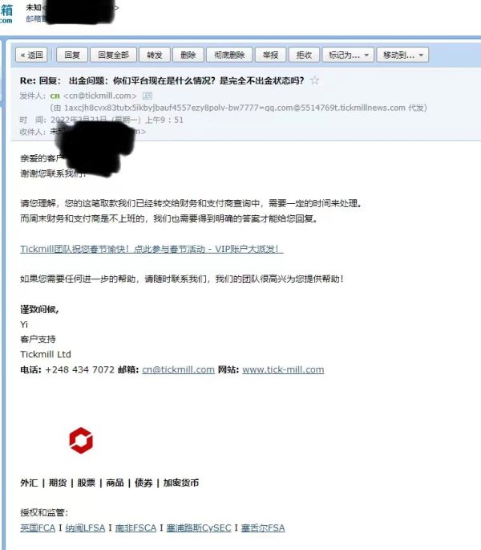Open the 南非FSCA regulator link

pyautogui.click(x=135, y=528)
